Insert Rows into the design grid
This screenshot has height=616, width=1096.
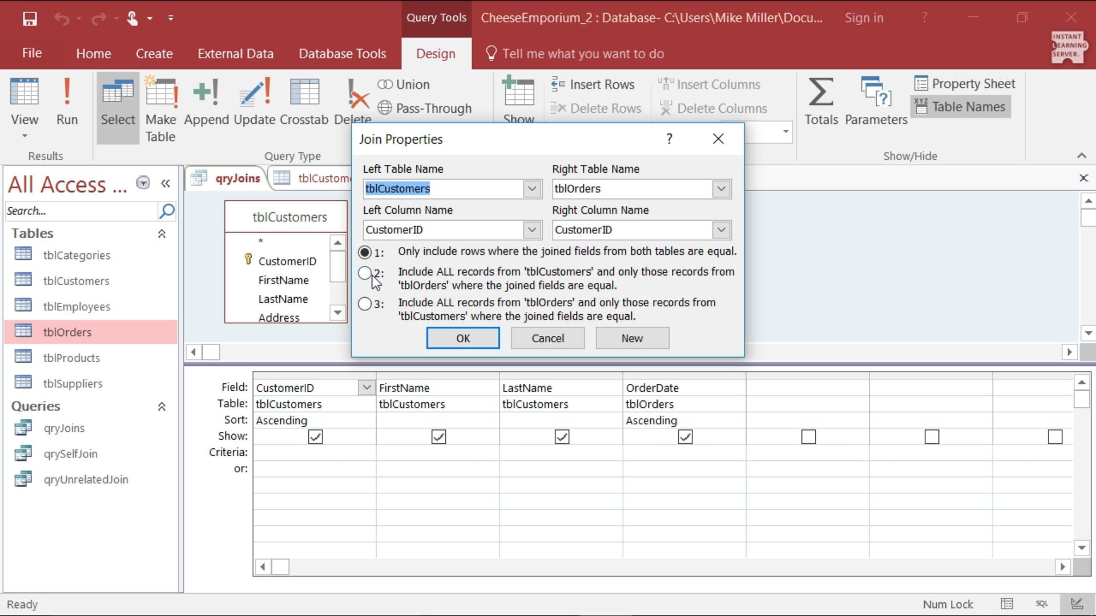click(x=594, y=84)
